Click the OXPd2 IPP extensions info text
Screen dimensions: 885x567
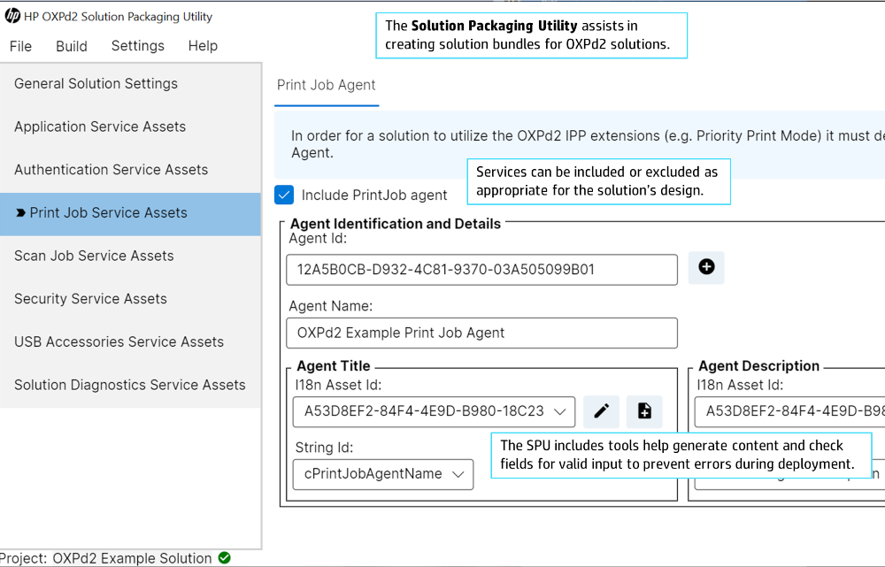(x=587, y=144)
